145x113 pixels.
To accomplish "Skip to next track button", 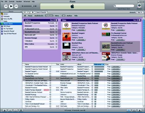I will (16, 6).
